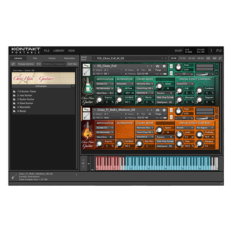Toggle the solo button on EG_Clean_Full

point(171,66)
